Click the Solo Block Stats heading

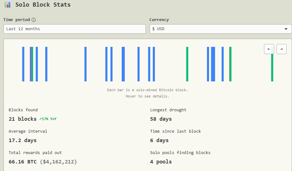43,5
